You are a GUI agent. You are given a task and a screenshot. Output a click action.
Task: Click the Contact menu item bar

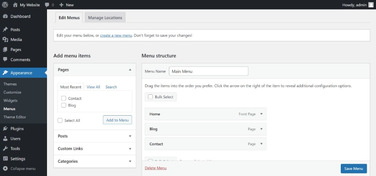(206, 144)
